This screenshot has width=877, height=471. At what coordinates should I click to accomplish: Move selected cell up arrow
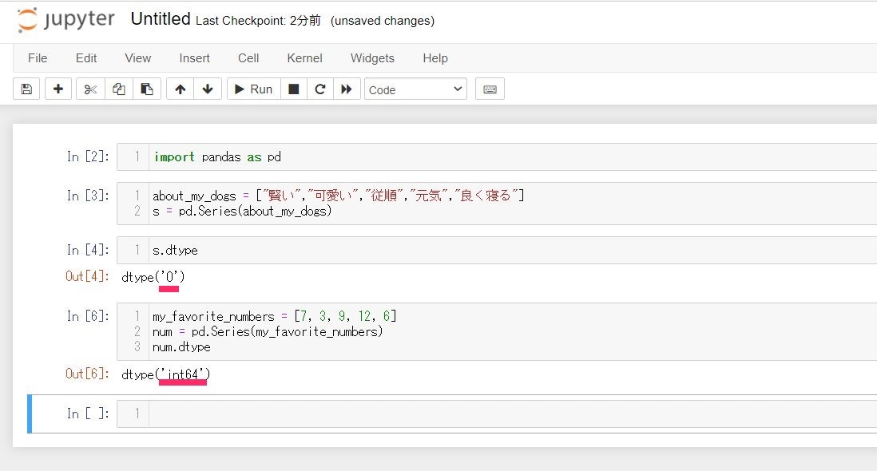180,89
